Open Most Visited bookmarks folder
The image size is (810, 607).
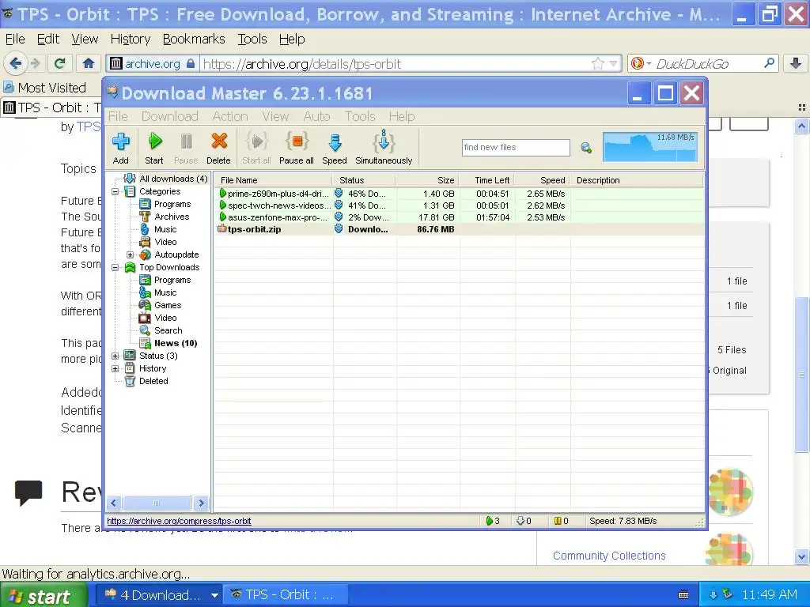point(44,88)
